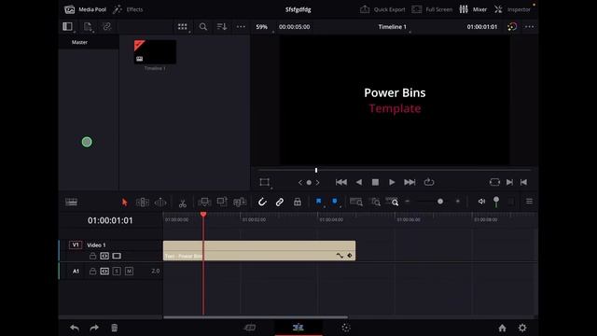Click the insert clip icon
Screen dimensions: 597x336
point(204,202)
